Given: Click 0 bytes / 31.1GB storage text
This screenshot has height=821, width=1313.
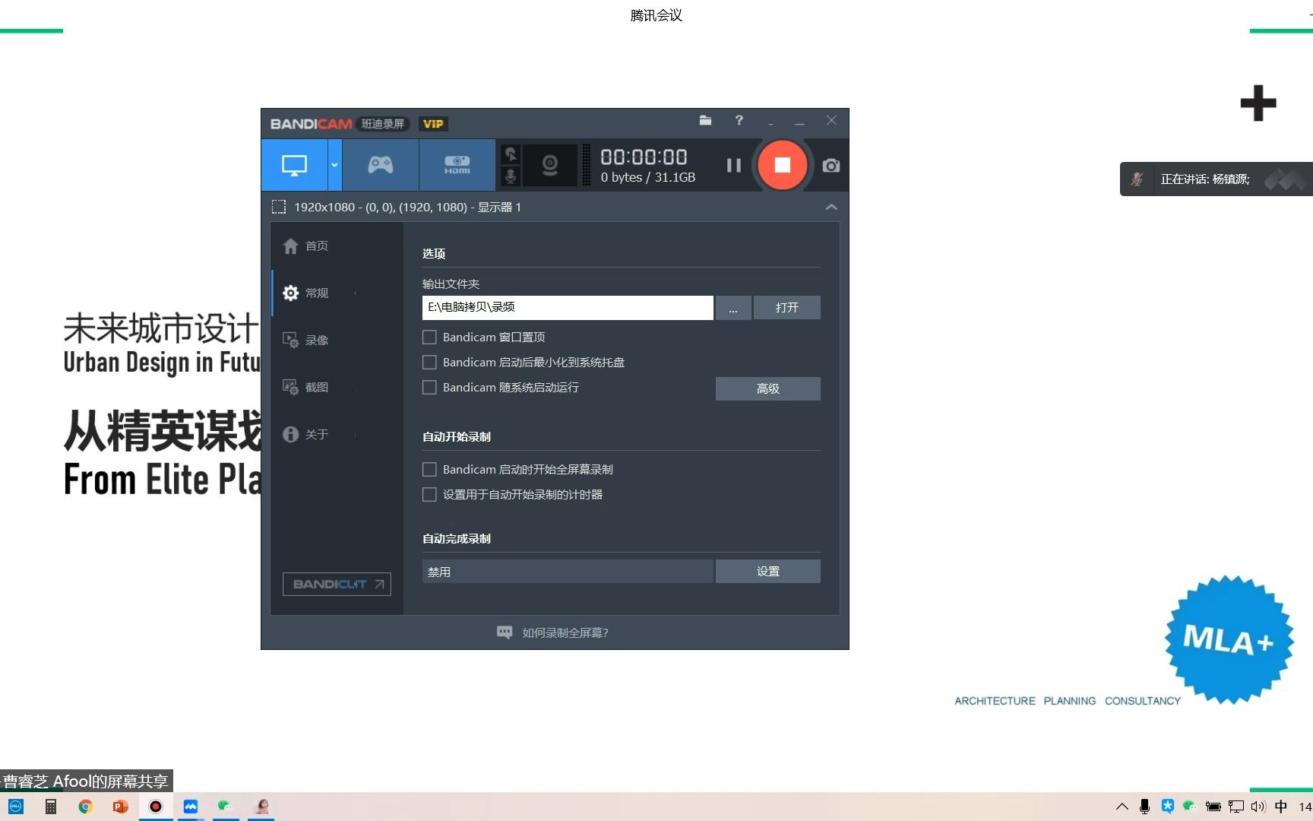Looking at the screenshot, I should (x=648, y=177).
